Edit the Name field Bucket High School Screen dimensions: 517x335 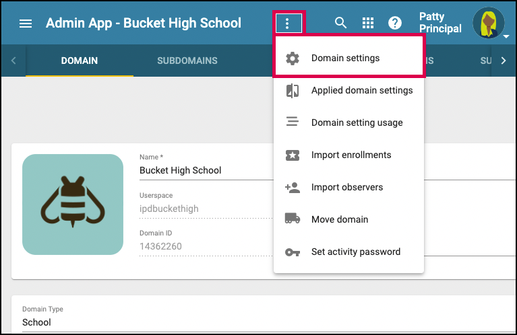pos(206,170)
